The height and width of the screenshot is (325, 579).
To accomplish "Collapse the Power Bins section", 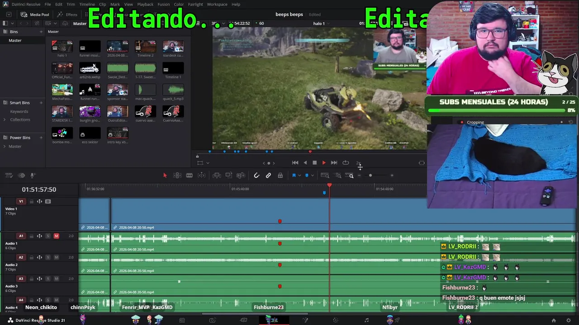I will tap(5, 138).
